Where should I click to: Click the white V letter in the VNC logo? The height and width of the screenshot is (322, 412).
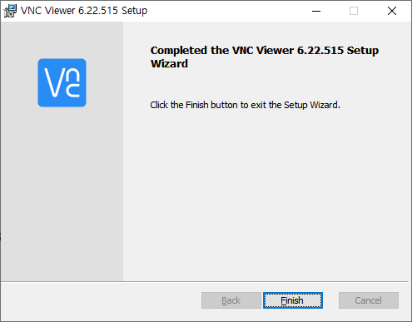click(x=55, y=82)
